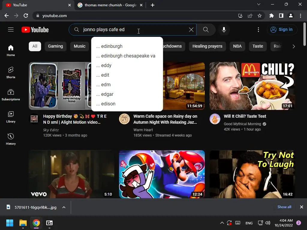Choose suggestion 'edinburgh'
This screenshot has height=230, width=307.
click(127, 46)
